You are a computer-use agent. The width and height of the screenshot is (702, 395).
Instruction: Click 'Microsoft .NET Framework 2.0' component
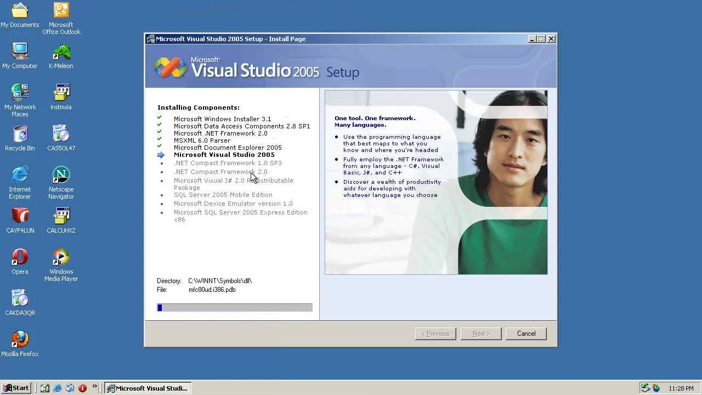[220, 133]
